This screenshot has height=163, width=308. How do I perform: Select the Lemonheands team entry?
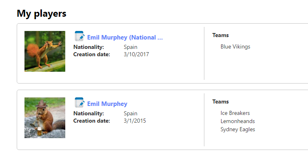pyautogui.click(x=238, y=121)
